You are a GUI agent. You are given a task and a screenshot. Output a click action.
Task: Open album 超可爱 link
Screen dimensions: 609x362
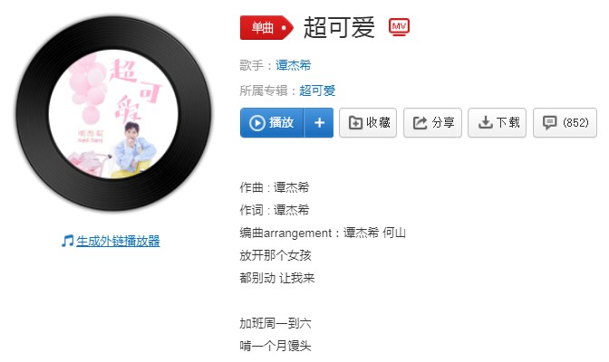coord(317,90)
